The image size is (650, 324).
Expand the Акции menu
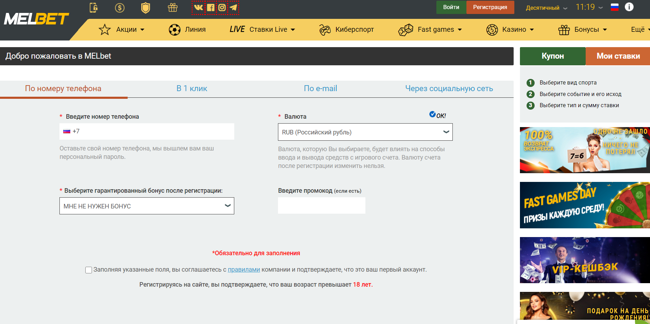pyautogui.click(x=122, y=30)
